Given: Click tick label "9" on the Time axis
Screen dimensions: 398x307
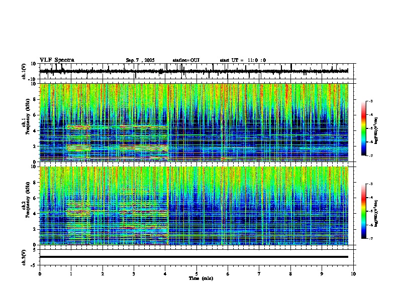Looking at the screenshot, I should [x=322, y=274].
